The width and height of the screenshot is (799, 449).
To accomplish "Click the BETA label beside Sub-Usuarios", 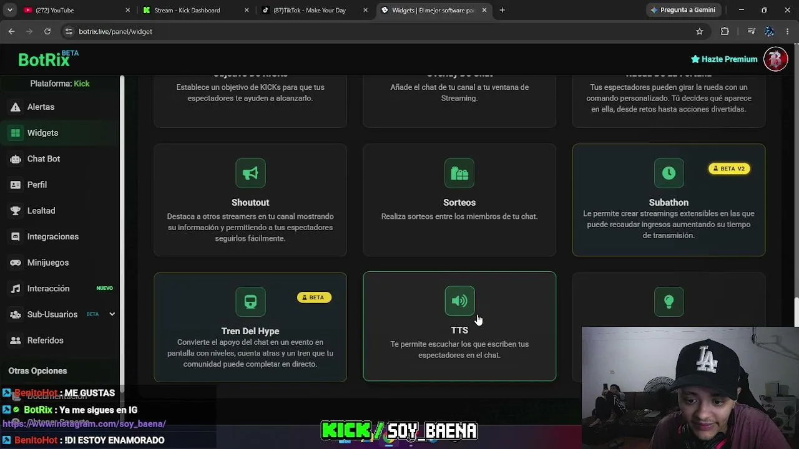I will [92, 314].
